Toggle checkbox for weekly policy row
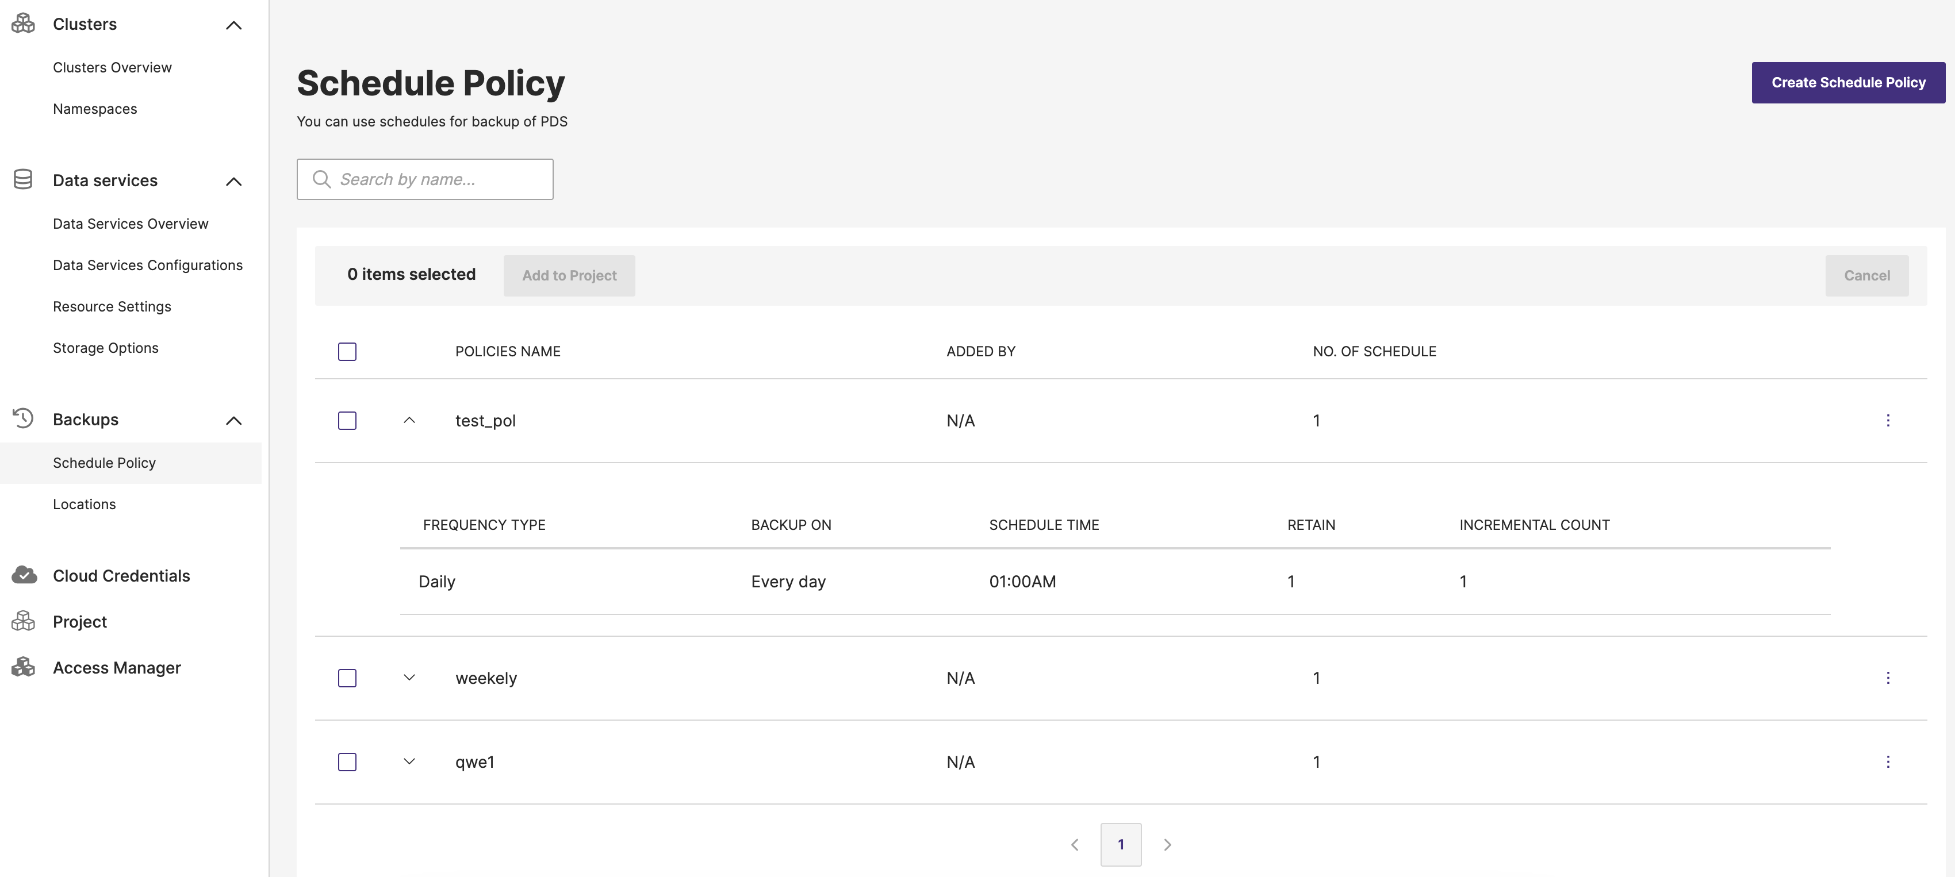The width and height of the screenshot is (1955, 877). 347,678
